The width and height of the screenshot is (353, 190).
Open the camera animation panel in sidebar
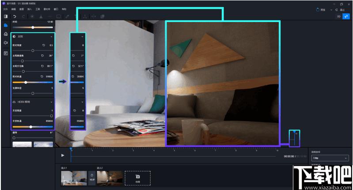tap(6, 43)
